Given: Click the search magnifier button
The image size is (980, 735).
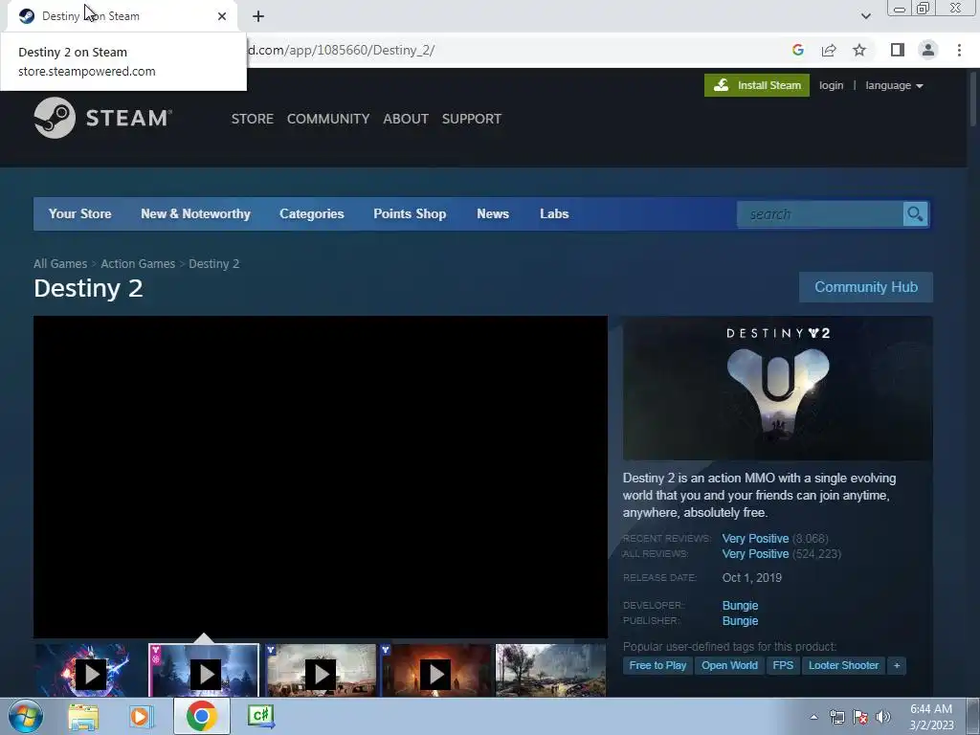Looking at the screenshot, I should click(x=915, y=213).
